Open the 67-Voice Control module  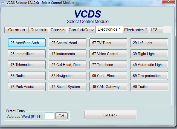[x=108, y=54]
